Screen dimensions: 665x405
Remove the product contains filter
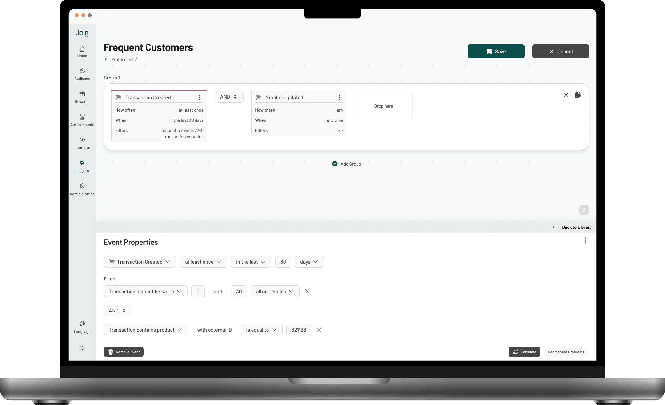click(x=319, y=330)
